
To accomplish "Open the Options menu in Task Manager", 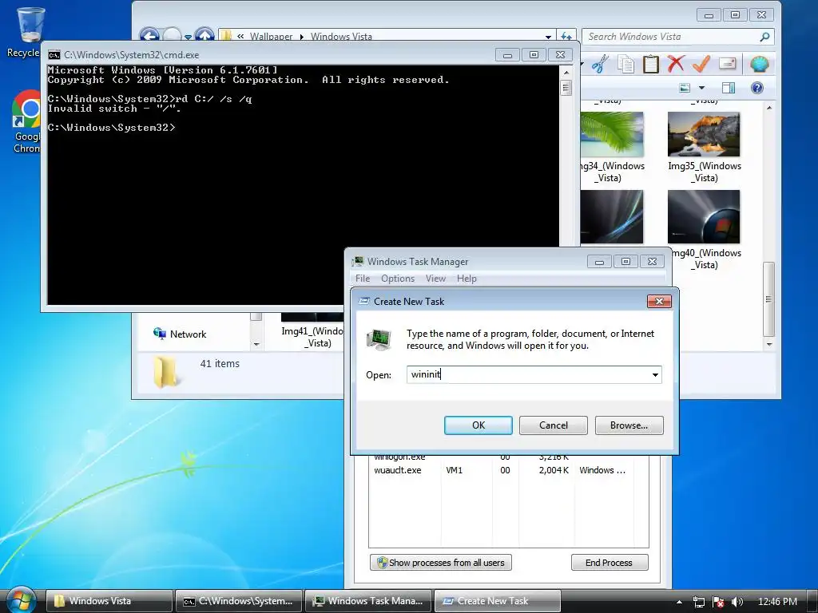I will coord(398,279).
